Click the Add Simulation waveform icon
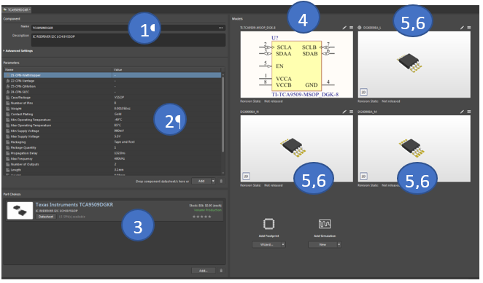This screenshot has height=283, width=483. (325, 224)
